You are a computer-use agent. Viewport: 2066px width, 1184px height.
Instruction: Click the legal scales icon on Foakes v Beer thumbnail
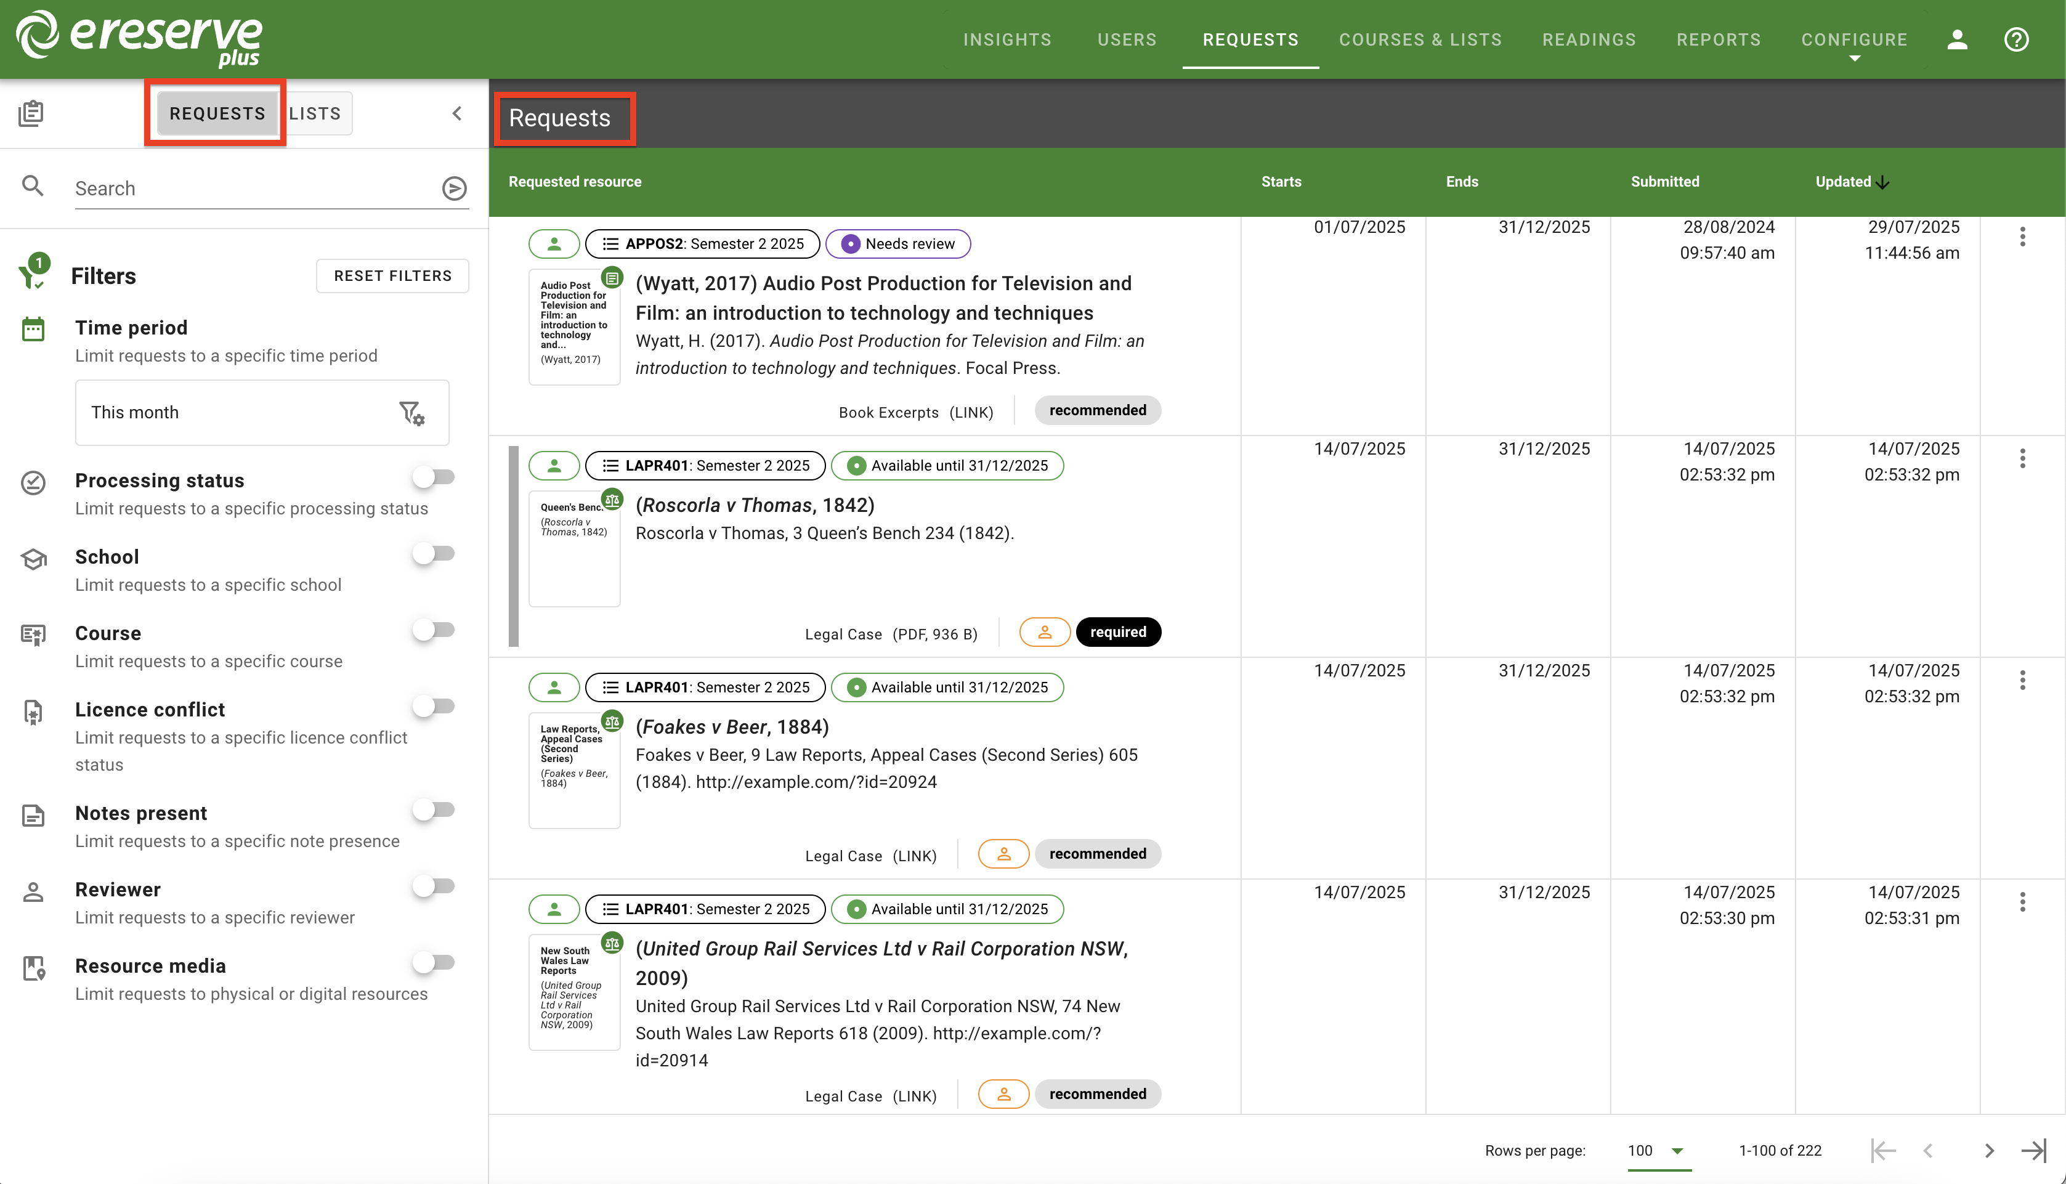click(x=612, y=721)
